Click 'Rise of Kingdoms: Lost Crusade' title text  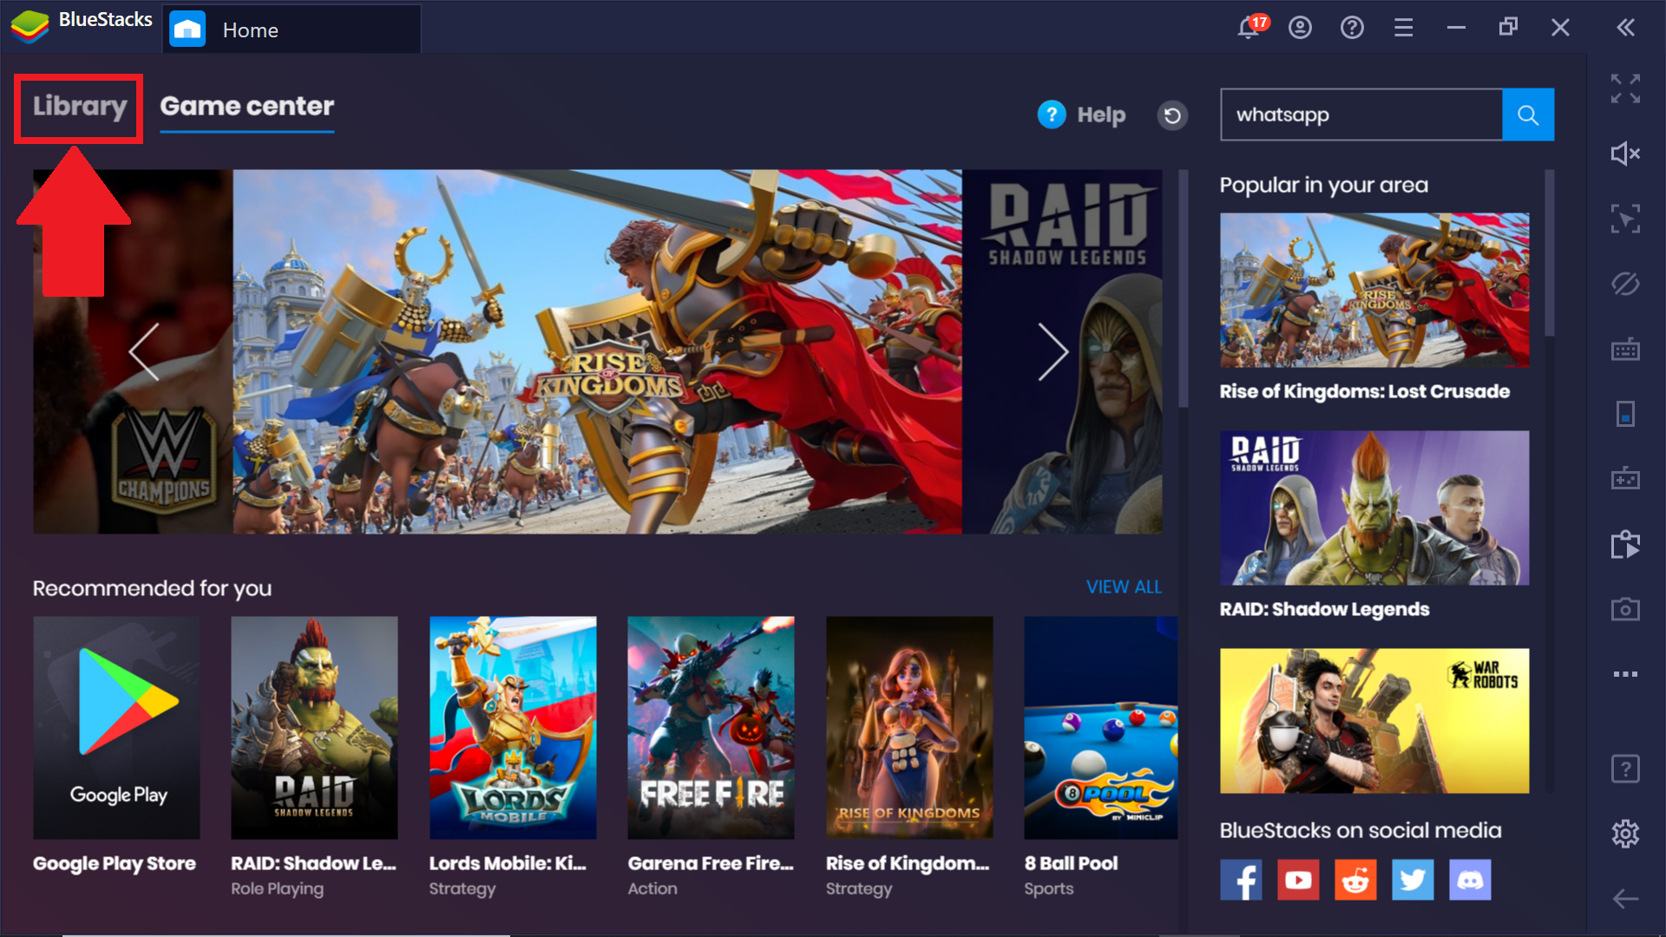point(1364,391)
